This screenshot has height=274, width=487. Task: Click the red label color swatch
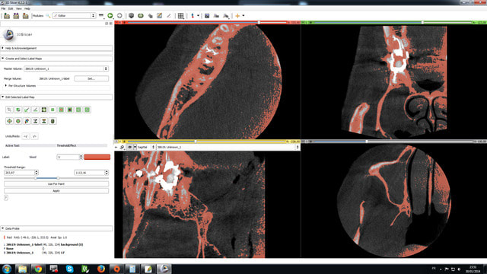[x=97, y=157]
